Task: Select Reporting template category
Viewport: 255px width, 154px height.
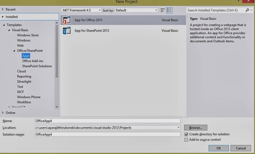Action: [x=24, y=76]
